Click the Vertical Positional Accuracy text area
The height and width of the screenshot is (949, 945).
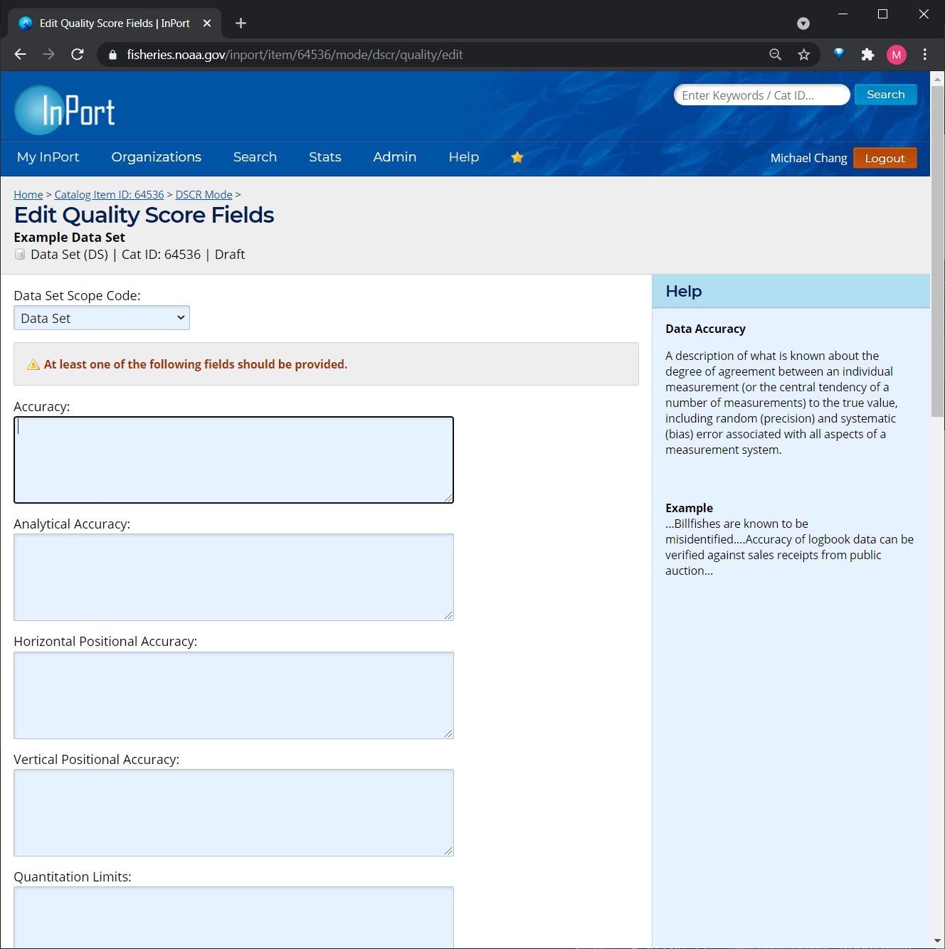[x=233, y=812]
